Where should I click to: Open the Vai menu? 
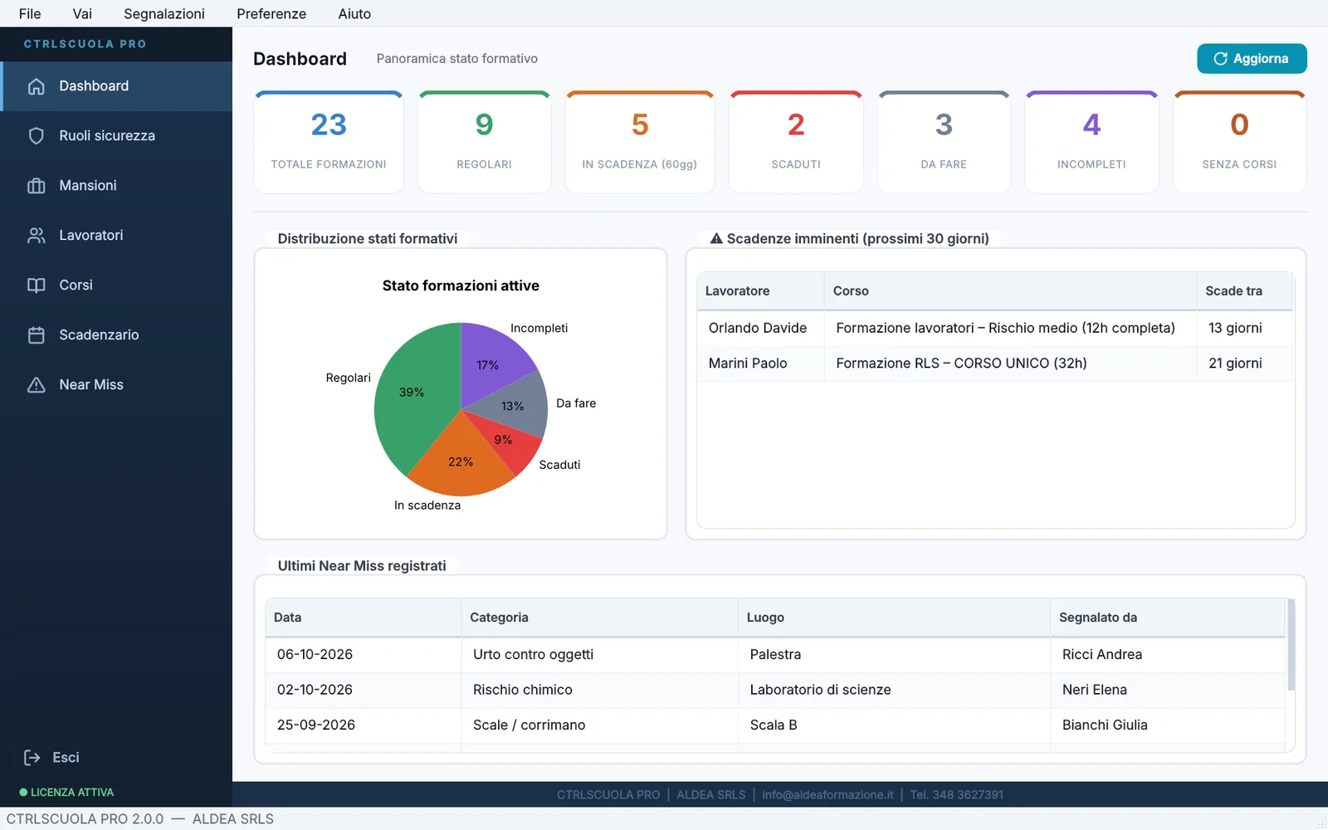coord(82,13)
